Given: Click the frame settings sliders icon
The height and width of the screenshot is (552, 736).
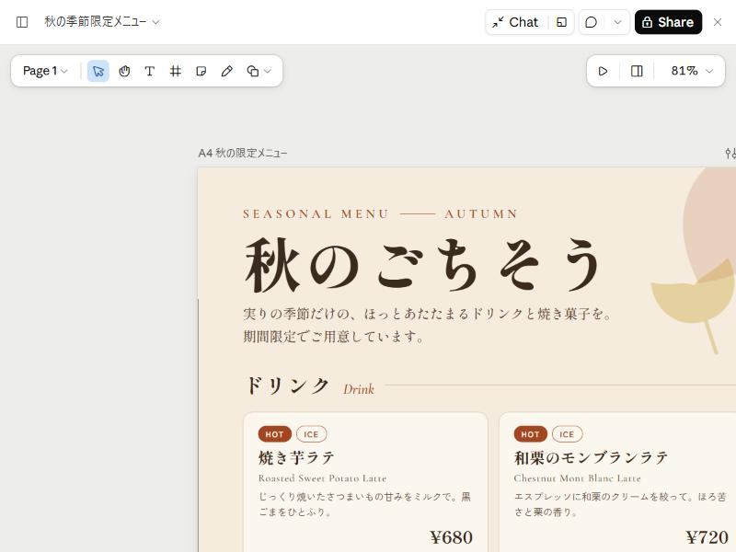Looking at the screenshot, I should [730, 154].
